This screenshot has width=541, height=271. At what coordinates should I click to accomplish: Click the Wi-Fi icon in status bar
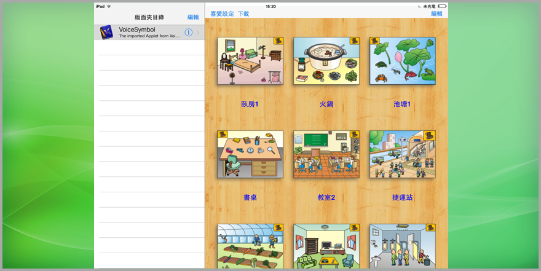[109, 6]
